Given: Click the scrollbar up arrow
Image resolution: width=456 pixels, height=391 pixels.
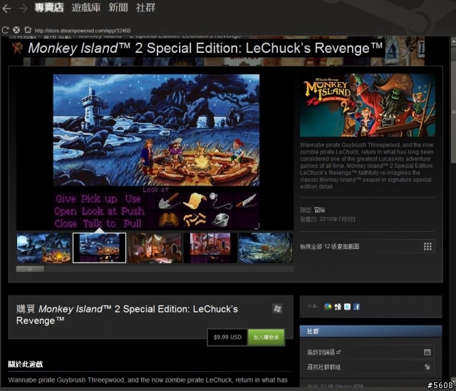Looking at the screenshot, I should 453,42.
